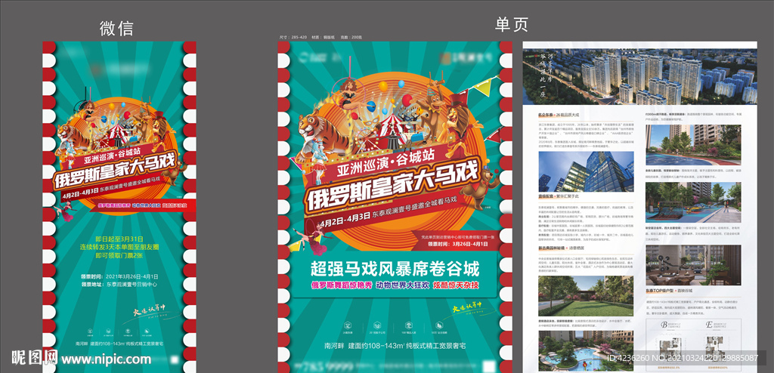Open the swimming pool courtyard photo
774x373 pixels.
586,350
